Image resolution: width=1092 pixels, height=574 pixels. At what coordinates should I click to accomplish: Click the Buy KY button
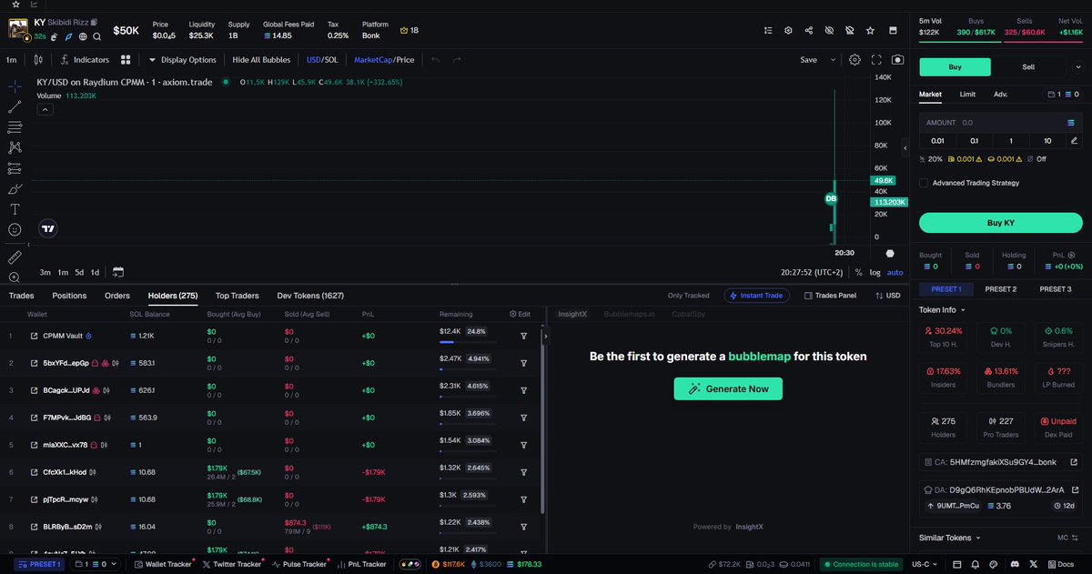coord(1000,223)
